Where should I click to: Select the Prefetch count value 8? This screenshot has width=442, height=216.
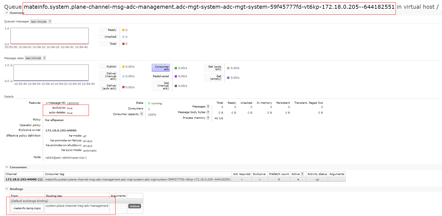pos(279,179)
